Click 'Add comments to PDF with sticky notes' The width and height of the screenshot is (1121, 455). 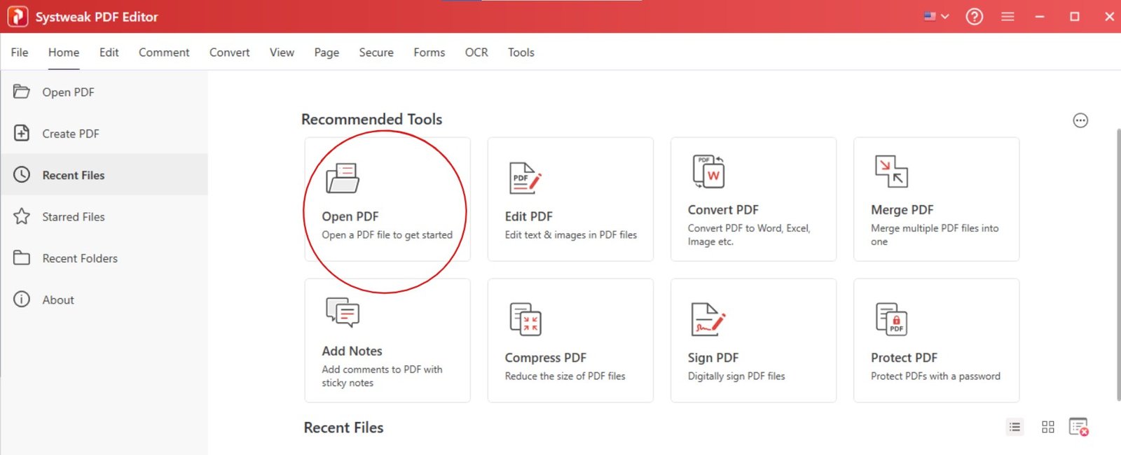(382, 376)
